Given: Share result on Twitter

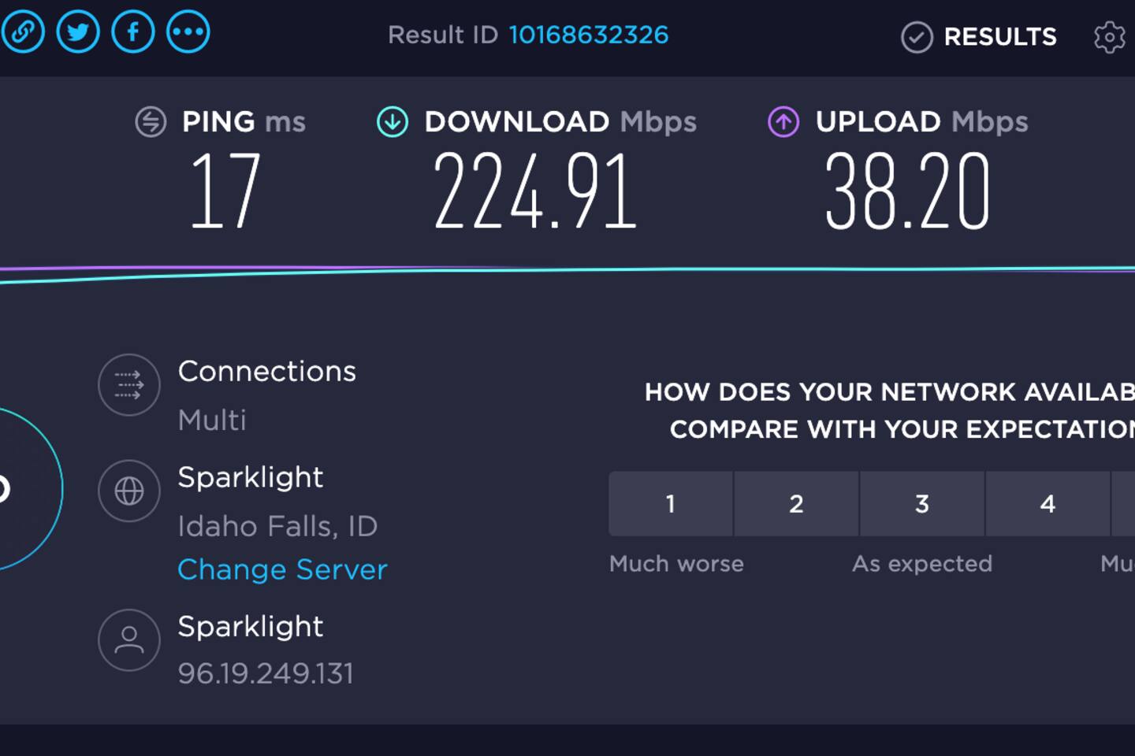Looking at the screenshot, I should click(x=78, y=32).
